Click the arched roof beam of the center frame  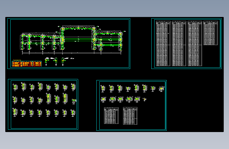coord(78,29)
